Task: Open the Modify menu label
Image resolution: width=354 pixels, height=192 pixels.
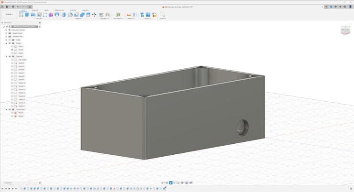Action: point(79,19)
